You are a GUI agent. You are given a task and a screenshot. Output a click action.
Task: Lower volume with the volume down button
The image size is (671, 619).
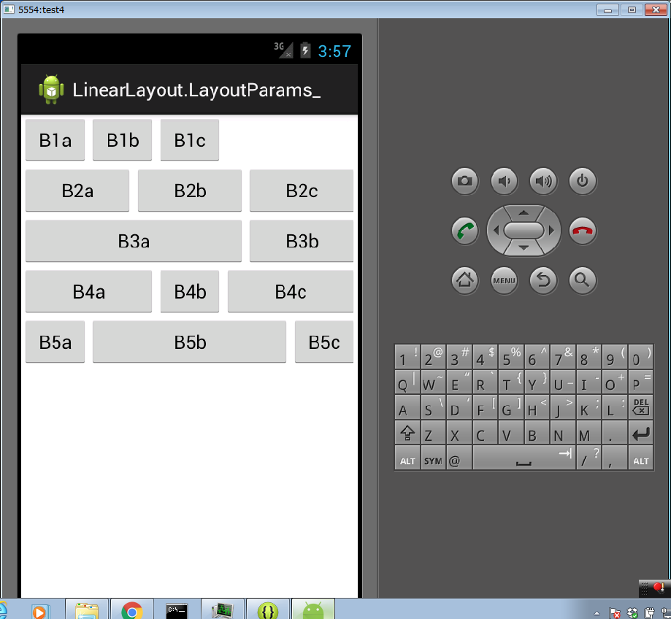pyautogui.click(x=504, y=181)
